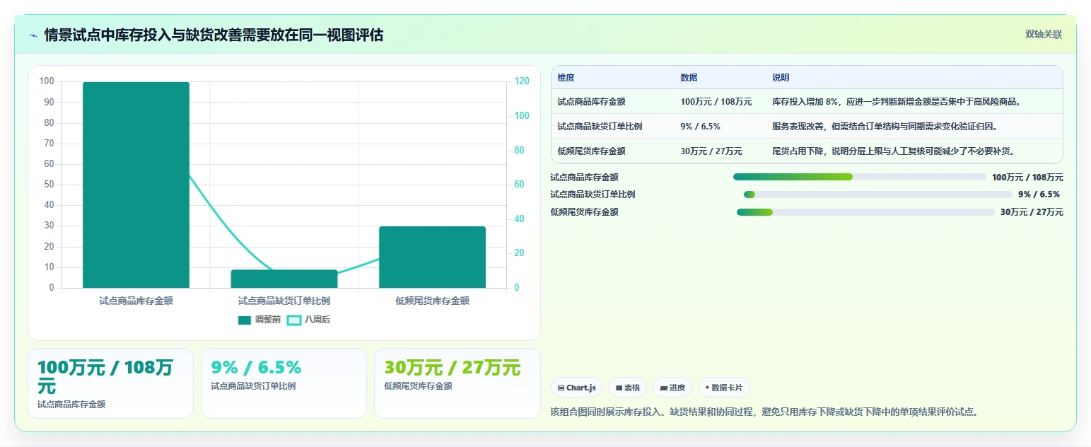Click the 数据 table column header

(x=689, y=78)
